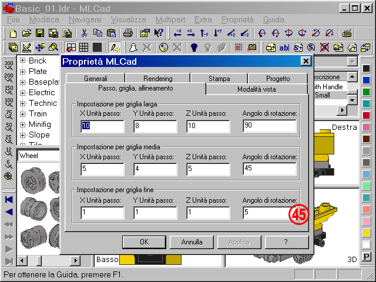The width and height of the screenshot is (376, 282).
Task: Open the keyboard entry toolbar icon
Action: [x=347, y=33]
